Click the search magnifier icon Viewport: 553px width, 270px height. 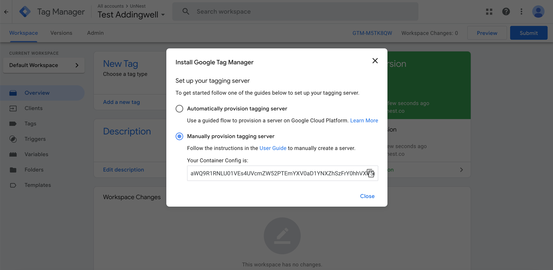[x=186, y=11]
